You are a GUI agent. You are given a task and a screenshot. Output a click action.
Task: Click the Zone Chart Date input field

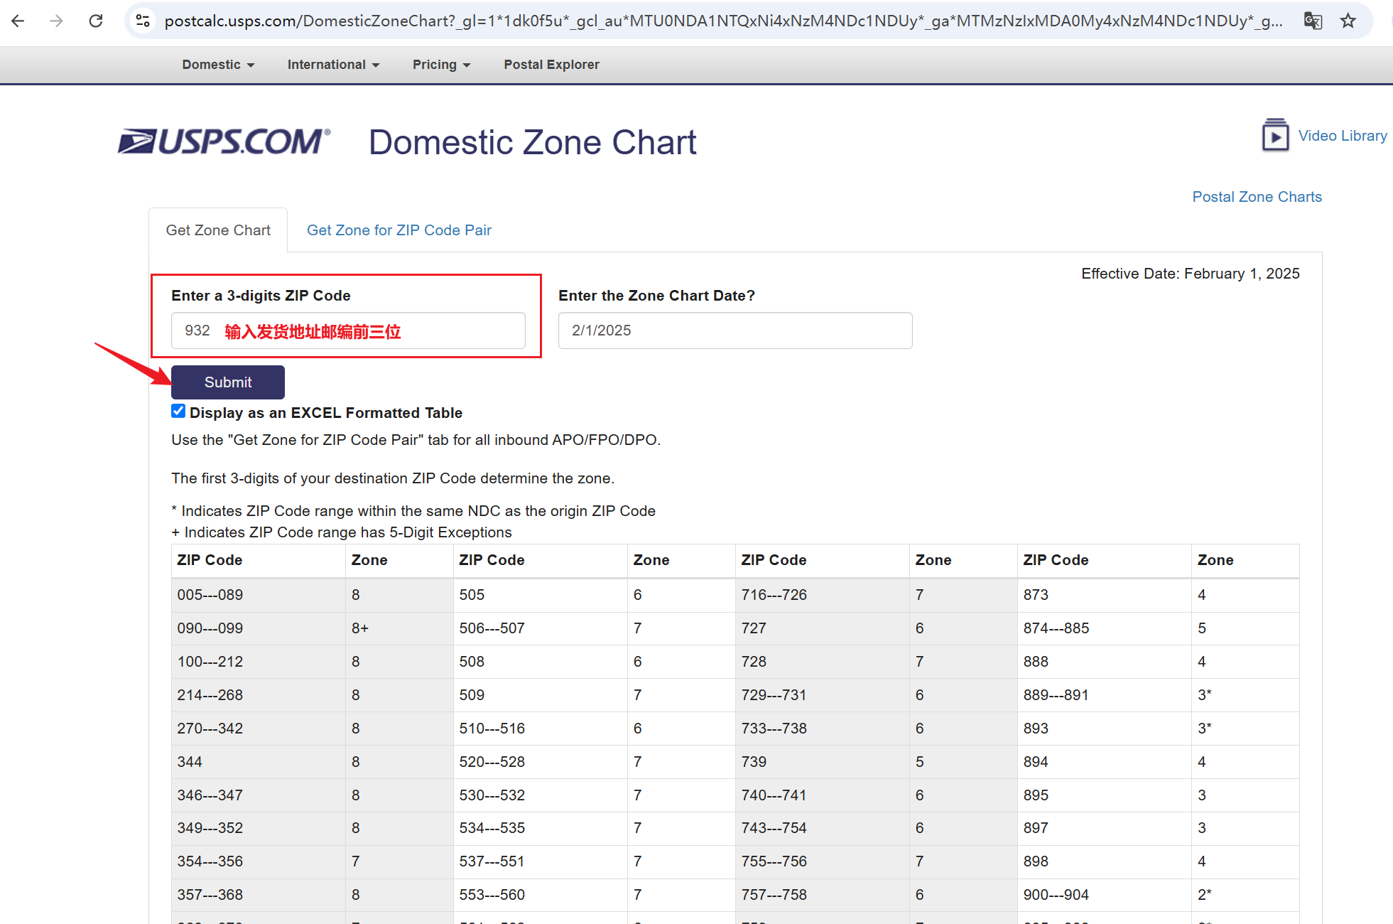tap(735, 331)
